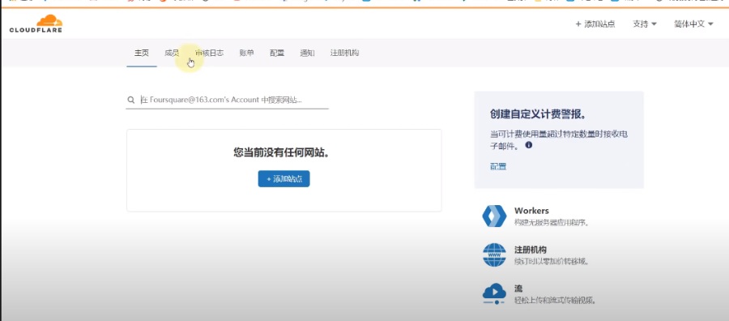Click the 创建自定义计费警报。 heading
Viewport: 729px width, 321px height.
tap(538, 114)
